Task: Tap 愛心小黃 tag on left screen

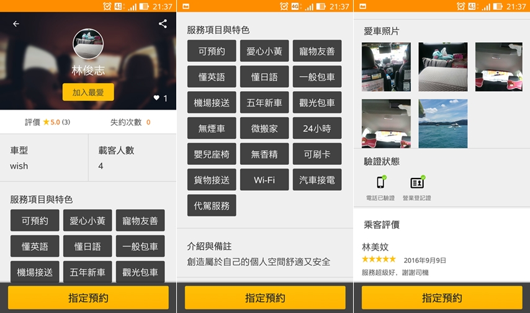Action: pos(88,221)
